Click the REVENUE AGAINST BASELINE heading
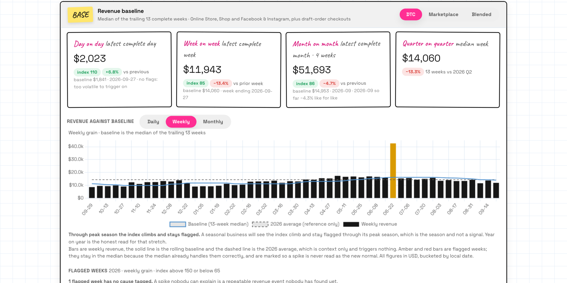 [x=100, y=121]
